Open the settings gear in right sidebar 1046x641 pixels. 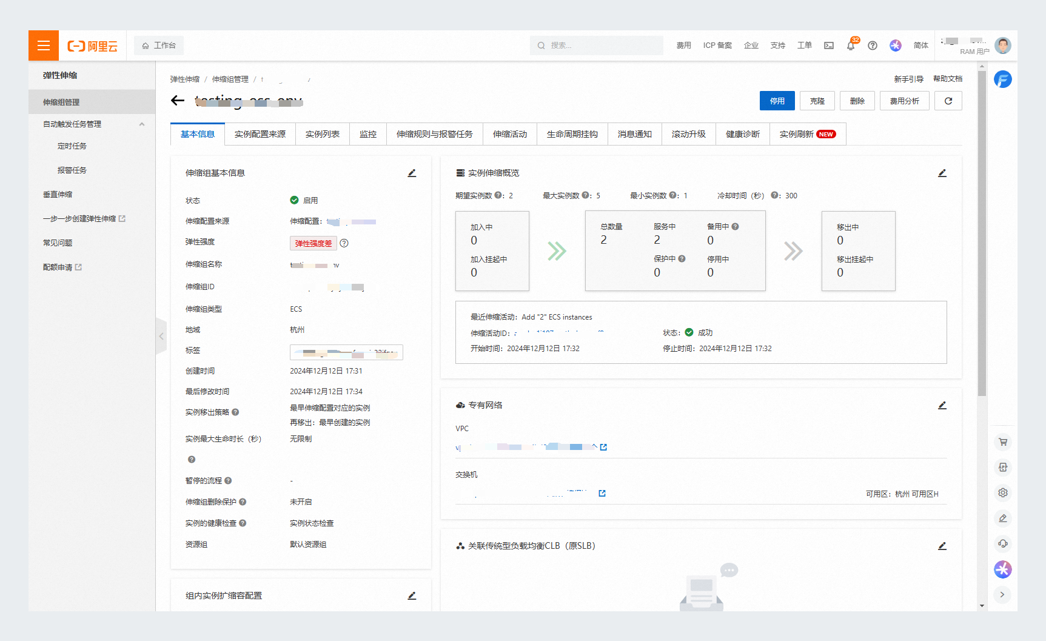point(1003,493)
